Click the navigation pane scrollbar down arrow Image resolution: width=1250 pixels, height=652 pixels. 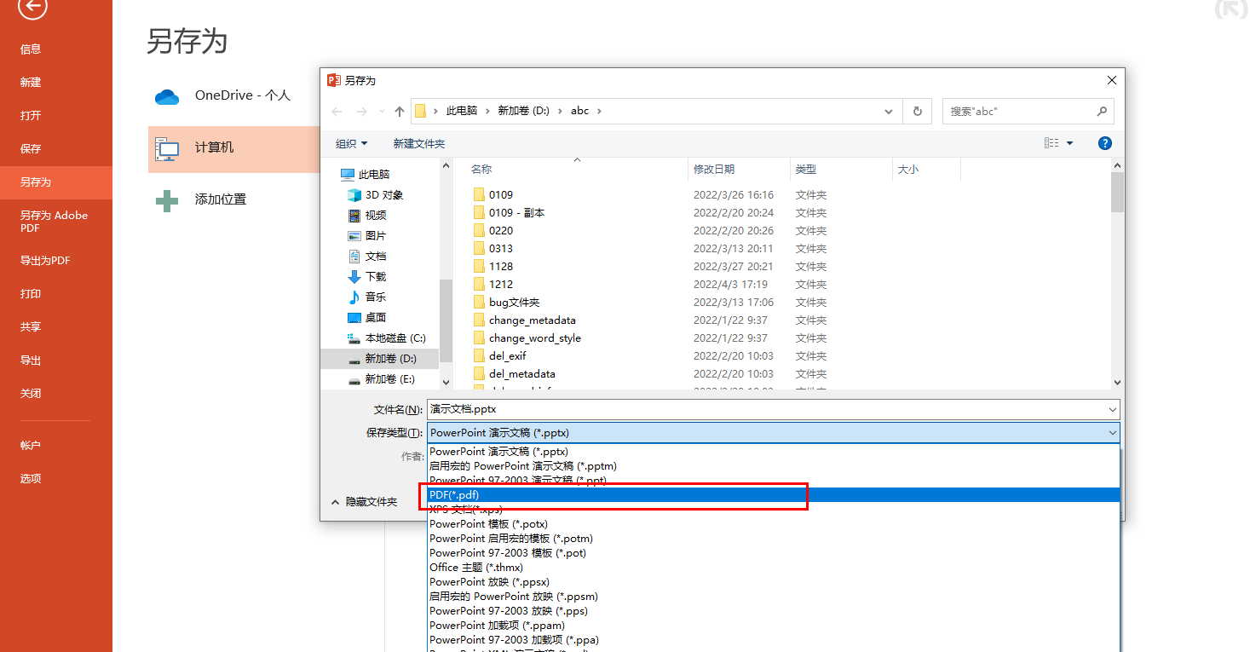446,382
